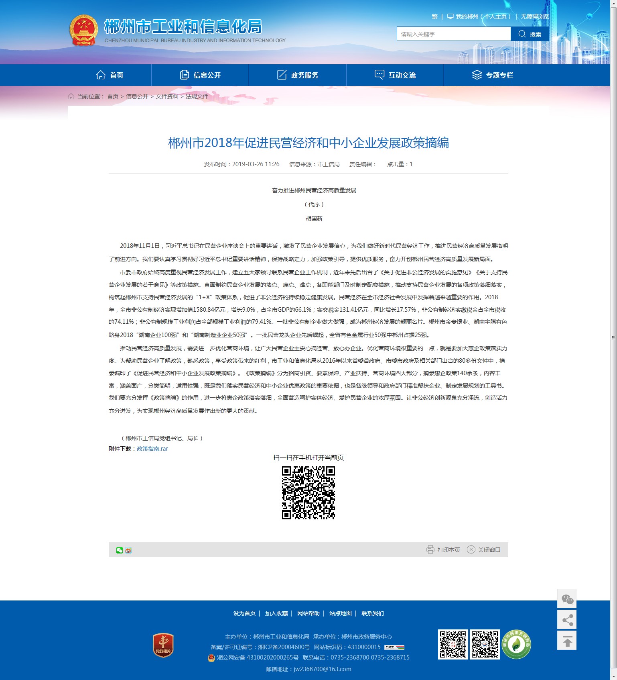Go to 首页 in breadcrumb
This screenshot has height=680, width=617.
[113, 96]
